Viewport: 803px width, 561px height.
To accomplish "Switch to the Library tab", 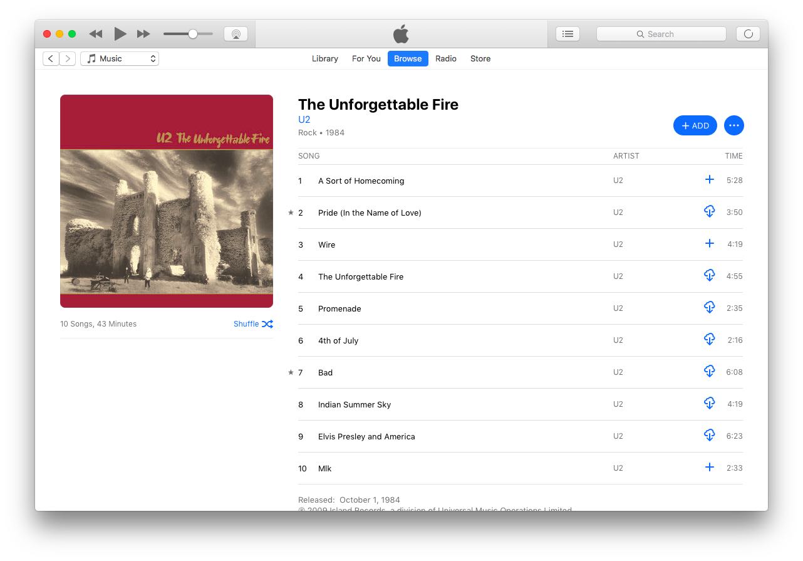I will (325, 58).
